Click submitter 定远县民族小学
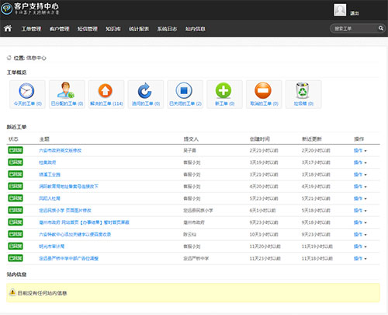388x315 pixels. click(x=198, y=210)
